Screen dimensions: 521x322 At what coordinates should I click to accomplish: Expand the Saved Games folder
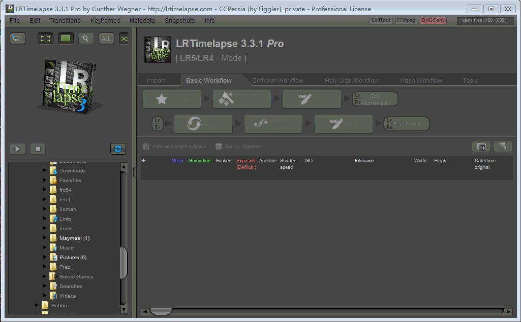[45, 276]
